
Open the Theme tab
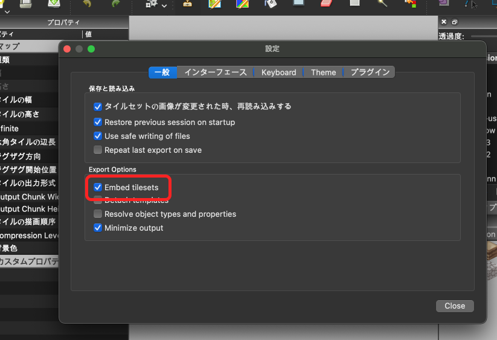coord(323,72)
